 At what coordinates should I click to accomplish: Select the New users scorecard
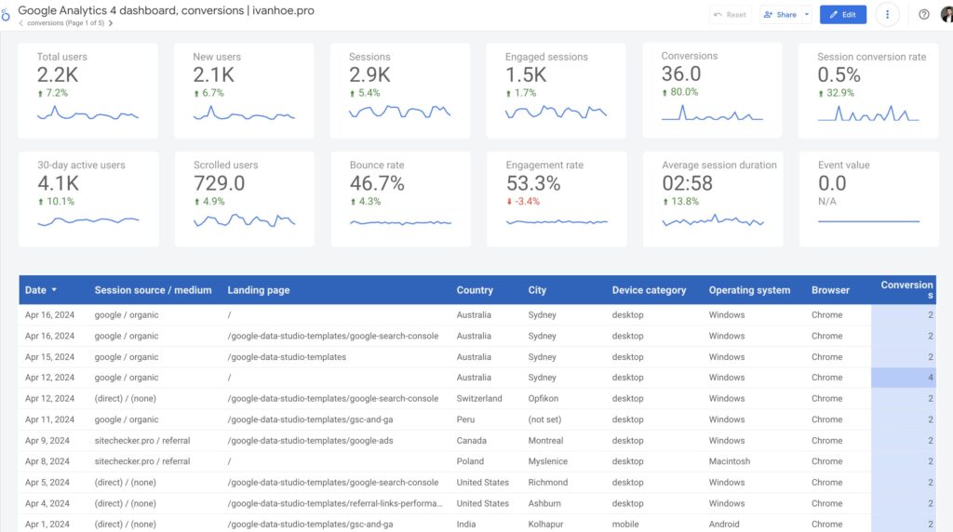(x=244, y=90)
